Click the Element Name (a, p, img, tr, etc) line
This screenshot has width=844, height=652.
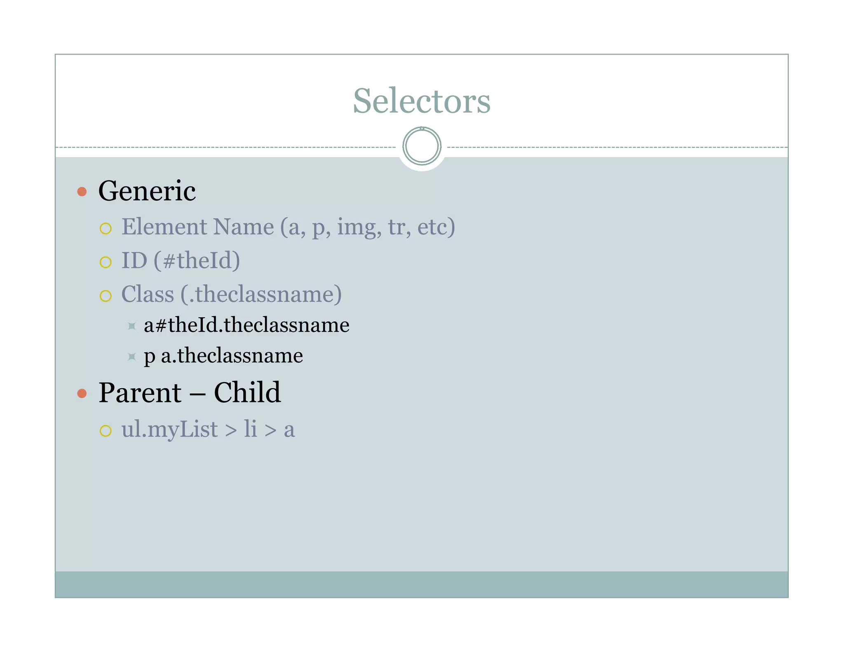tap(288, 227)
